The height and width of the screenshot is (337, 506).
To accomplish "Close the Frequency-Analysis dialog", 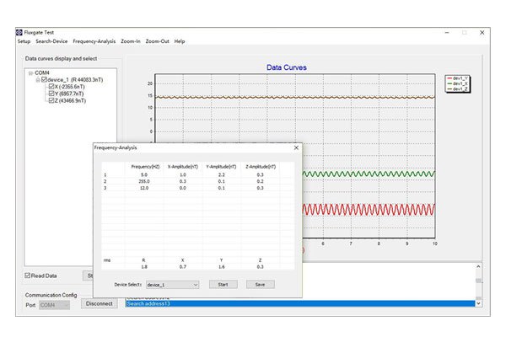I will [x=296, y=147].
